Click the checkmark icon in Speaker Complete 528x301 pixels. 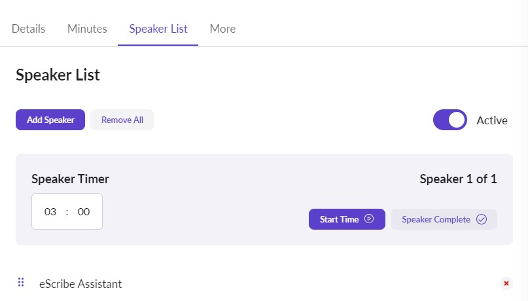pyautogui.click(x=482, y=219)
